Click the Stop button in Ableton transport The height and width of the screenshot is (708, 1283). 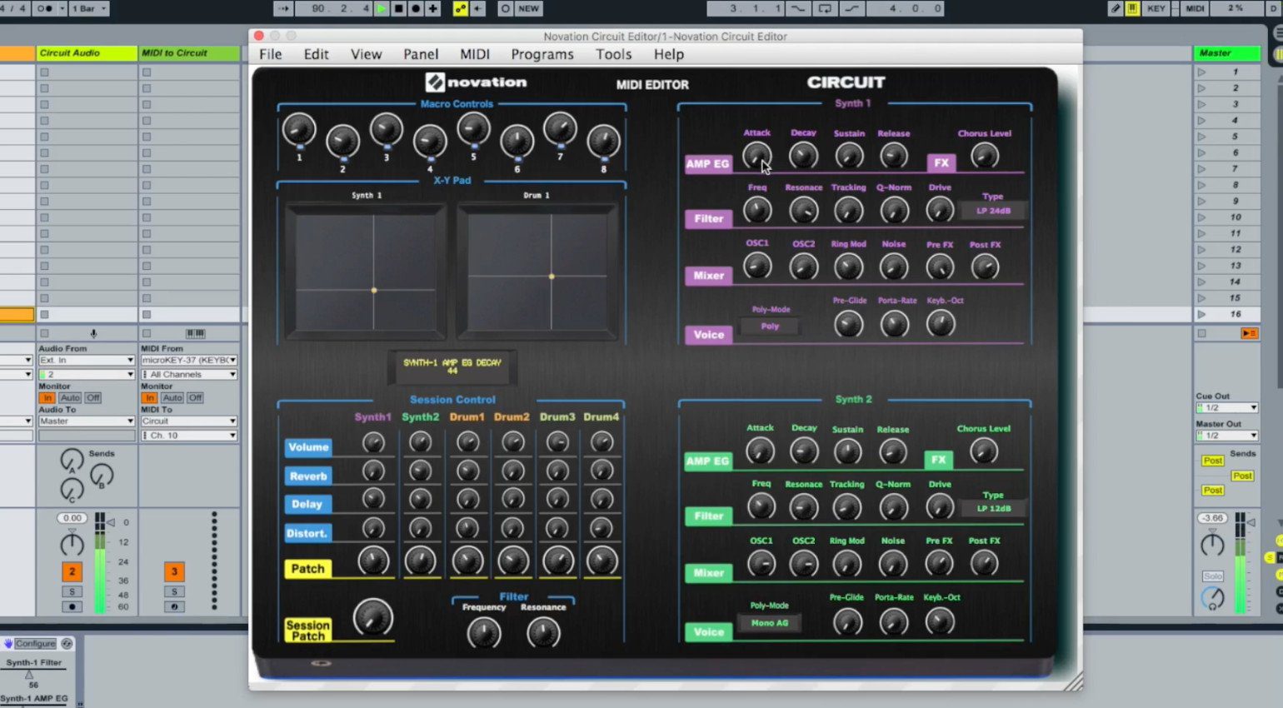point(399,8)
